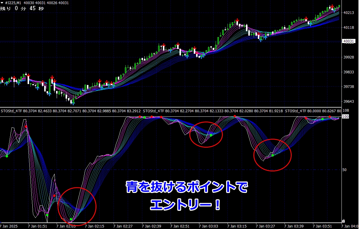Click the green dot inside the bottom-left red circle

tap(71, 219)
